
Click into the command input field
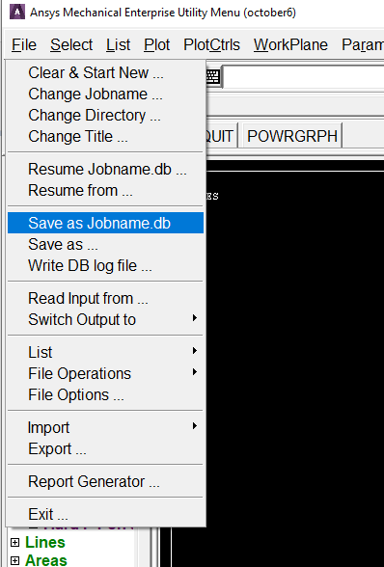click(x=303, y=77)
